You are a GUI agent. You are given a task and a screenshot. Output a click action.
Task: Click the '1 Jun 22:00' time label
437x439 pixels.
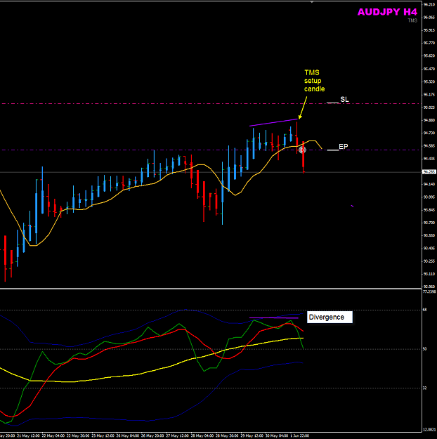point(300,436)
